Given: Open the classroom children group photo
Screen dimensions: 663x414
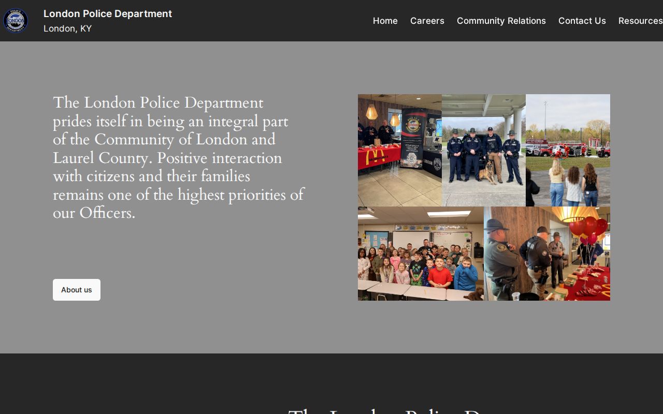Looking at the screenshot, I should [x=421, y=254].
